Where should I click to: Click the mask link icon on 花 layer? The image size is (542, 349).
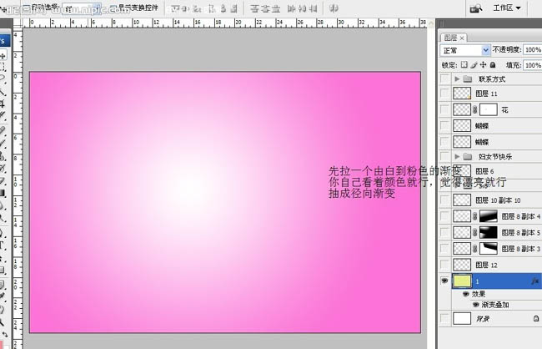coord(475,109)
